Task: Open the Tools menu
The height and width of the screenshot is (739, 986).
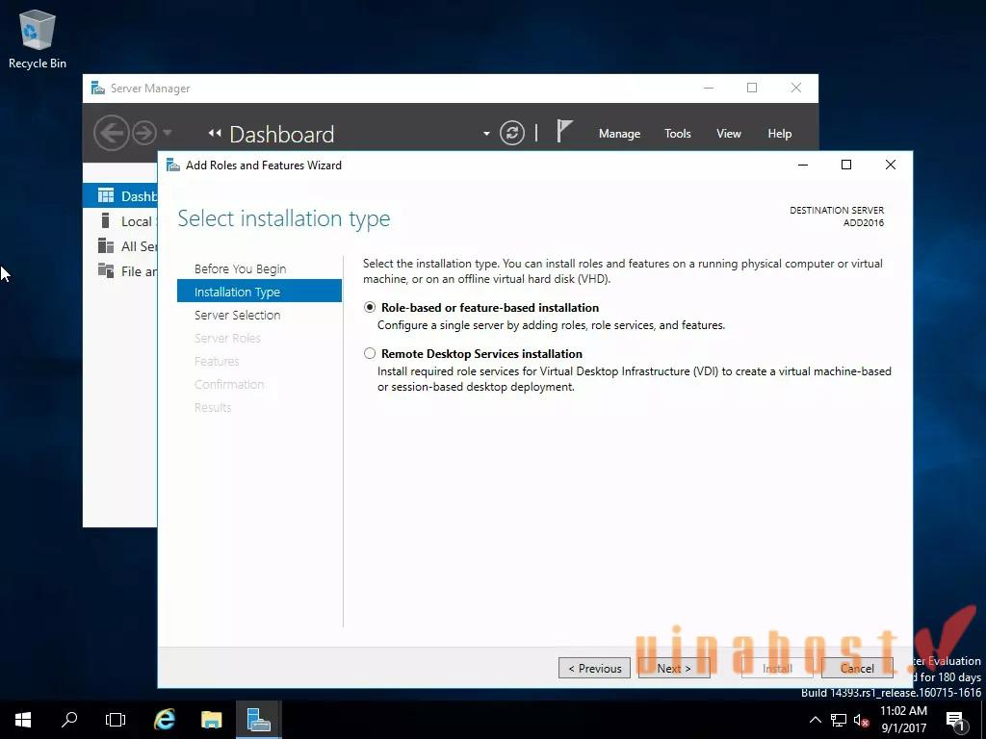Action: (677, 133)
